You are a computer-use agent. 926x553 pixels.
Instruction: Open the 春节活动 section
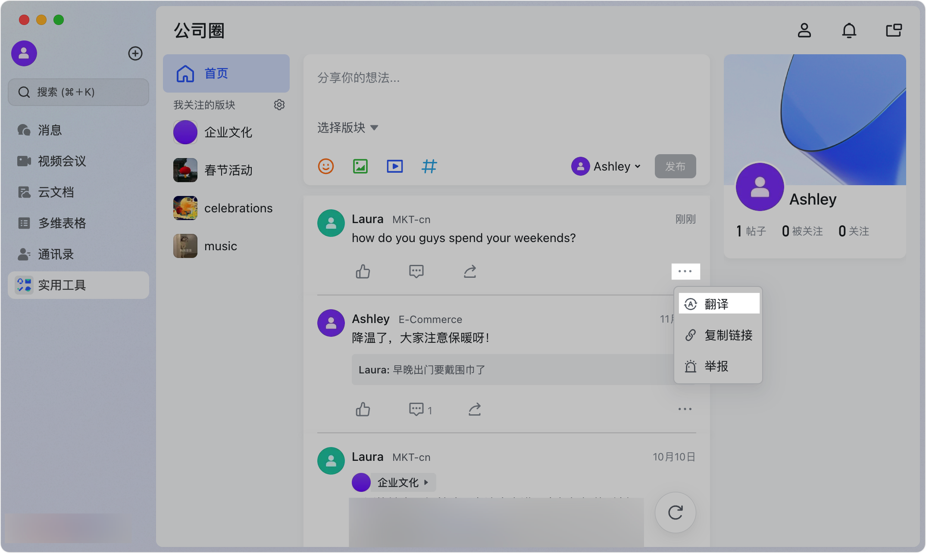(226, 170)
